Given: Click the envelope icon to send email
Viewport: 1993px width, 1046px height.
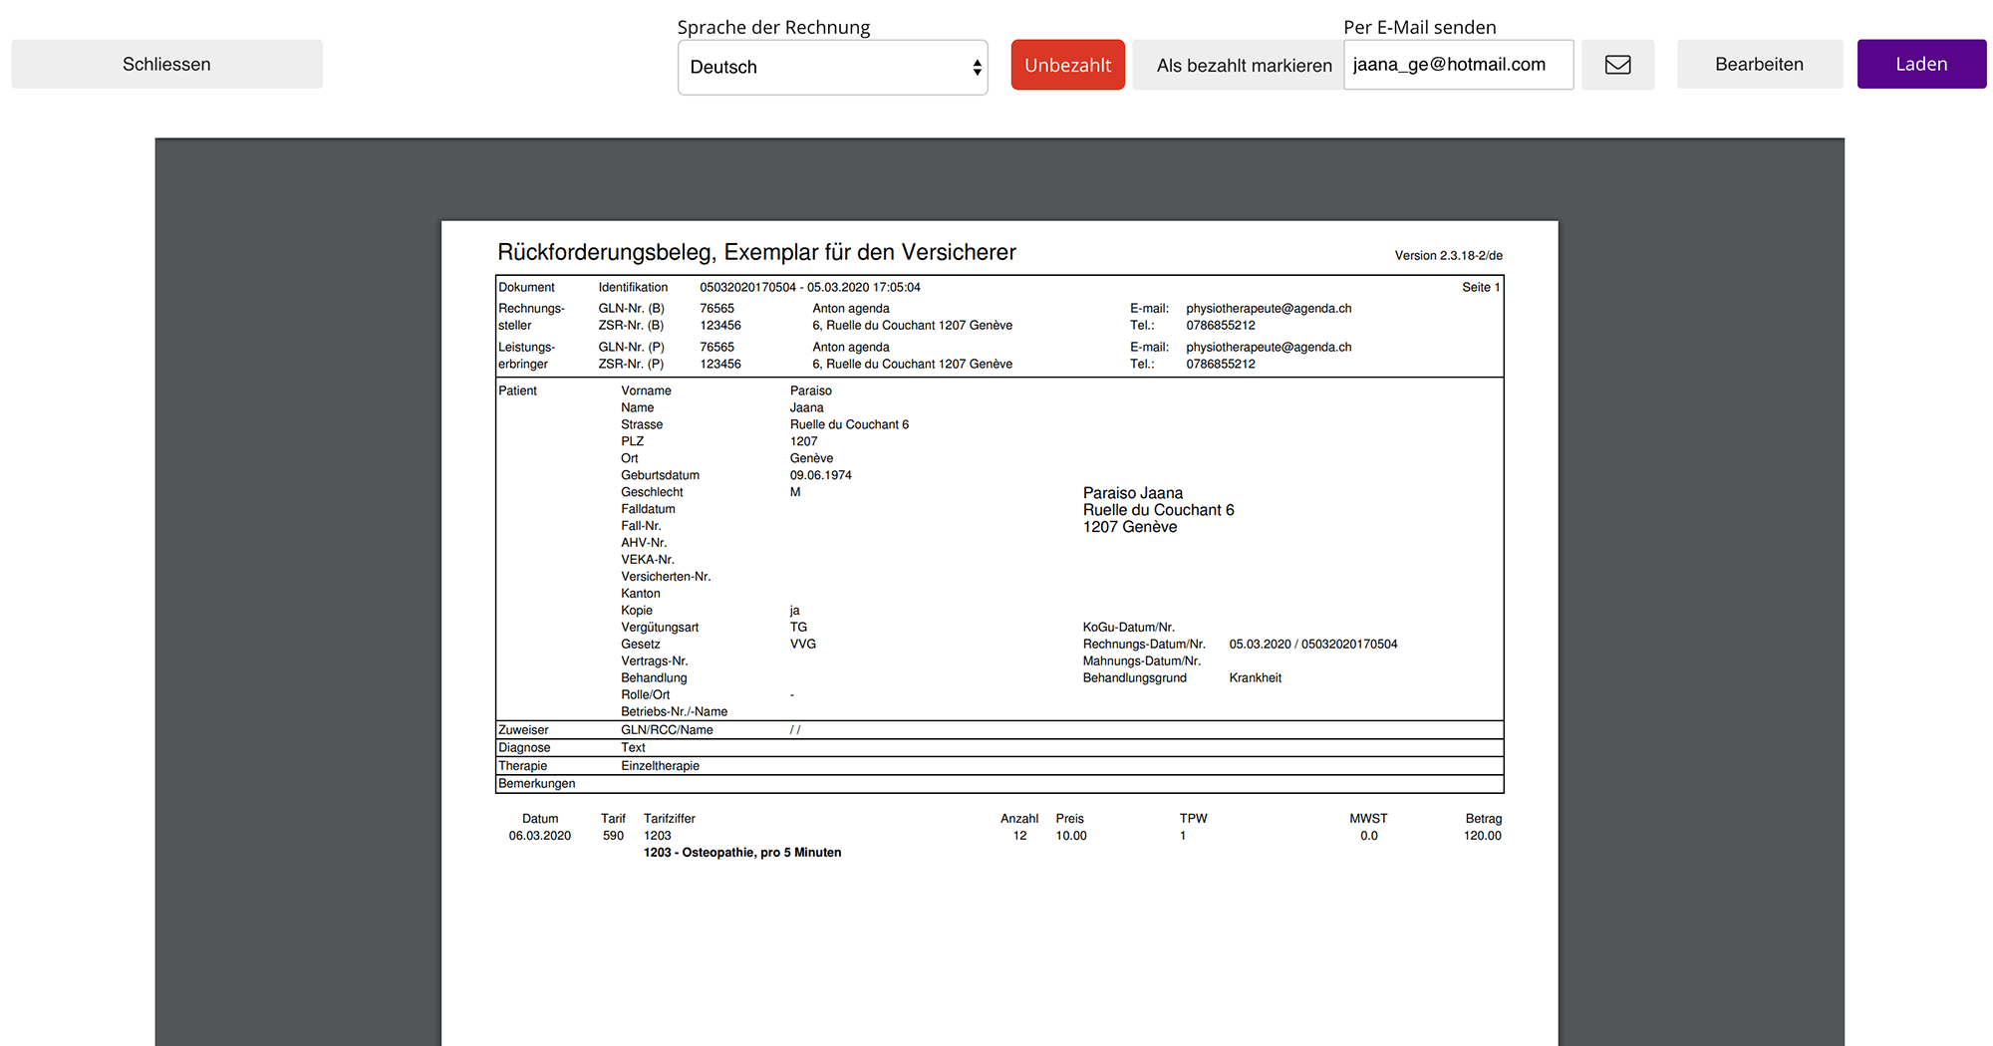Looking at the screenshot, I should pyautogui.click(x=1617, y=65).
